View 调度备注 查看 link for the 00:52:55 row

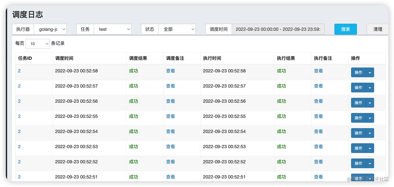pos(170,116)
